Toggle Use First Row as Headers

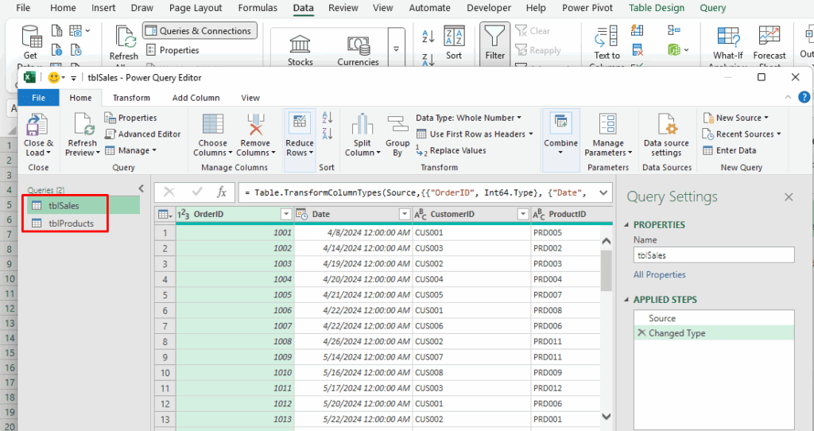(476, 134)
